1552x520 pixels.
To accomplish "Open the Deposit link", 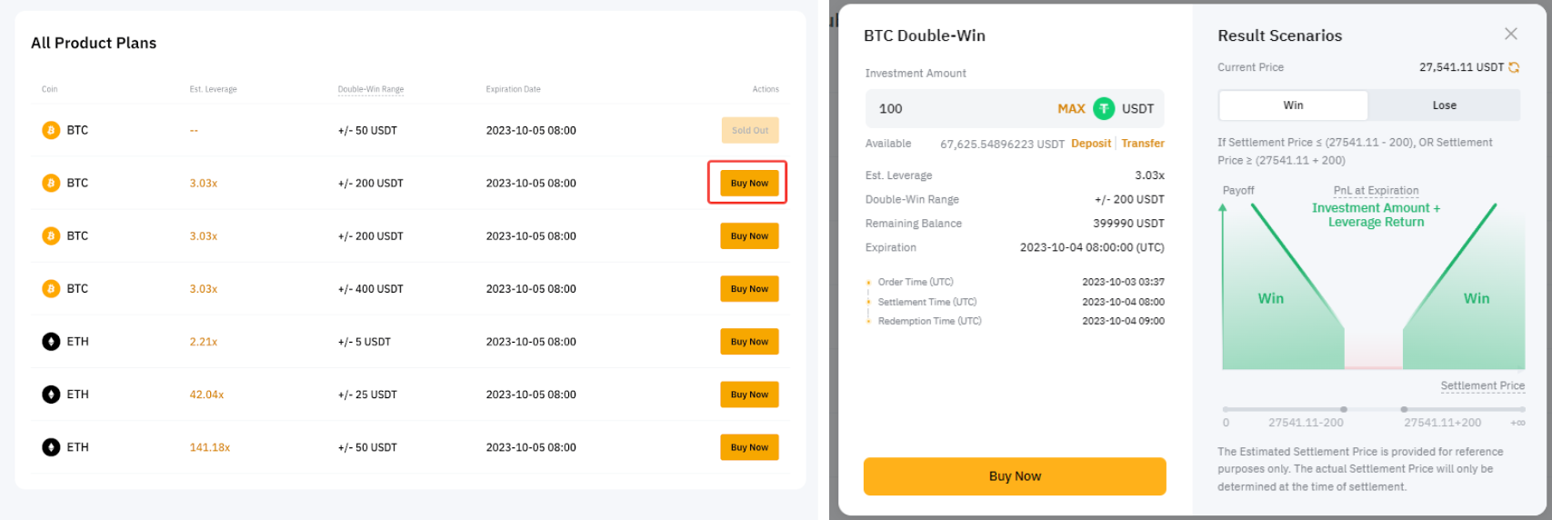I will coord(1090,144).
